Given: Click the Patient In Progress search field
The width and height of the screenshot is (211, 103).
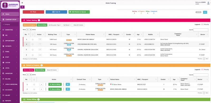Looking at the screenshot, I should click(x=201, y=75).
